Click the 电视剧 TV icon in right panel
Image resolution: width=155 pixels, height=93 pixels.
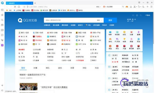(x=117, y=32)
